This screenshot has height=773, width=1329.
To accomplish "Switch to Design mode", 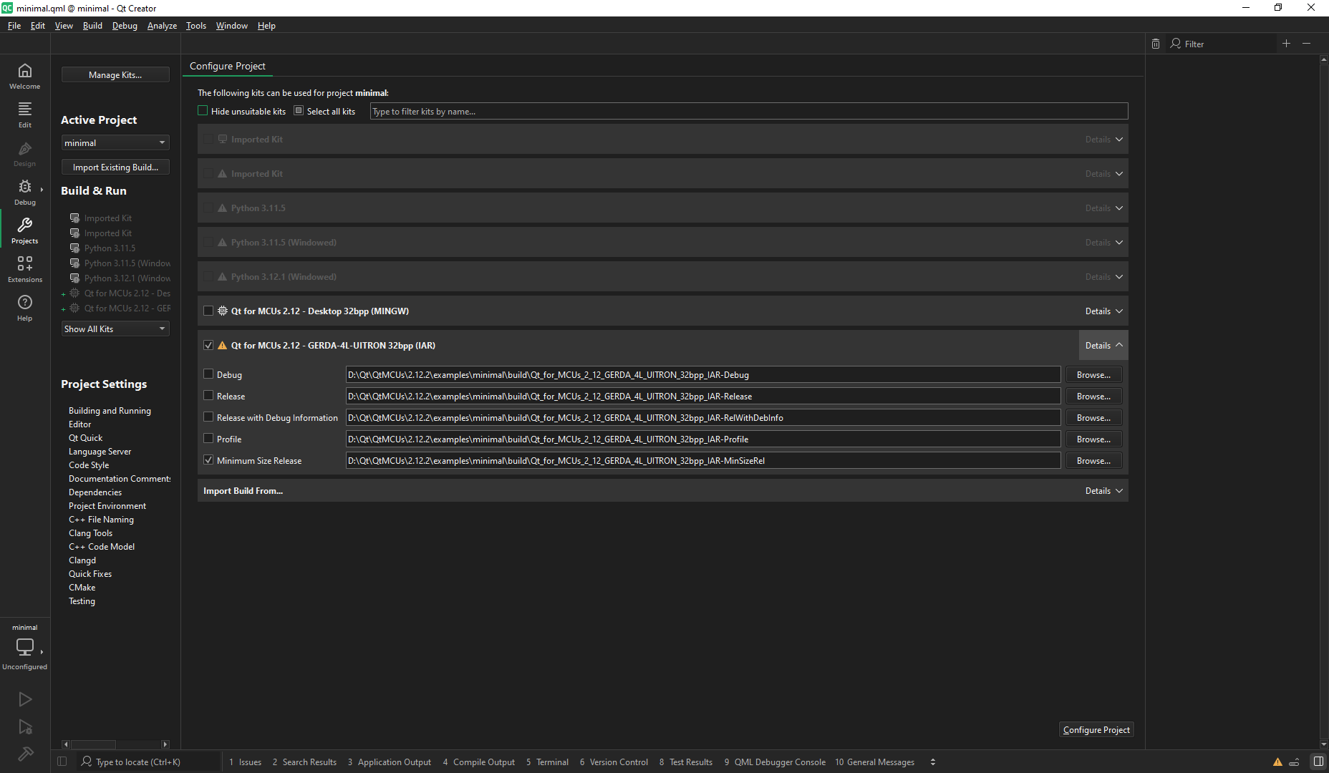I will tap(25, 153).
